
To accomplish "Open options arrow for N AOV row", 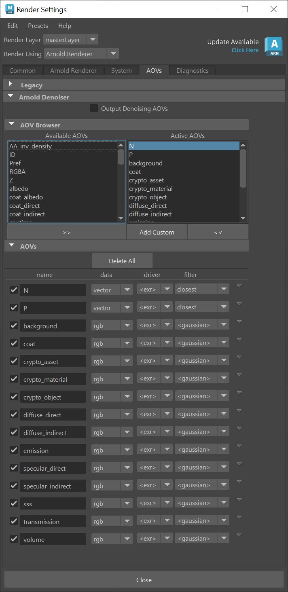I will [x=239, y=286].
